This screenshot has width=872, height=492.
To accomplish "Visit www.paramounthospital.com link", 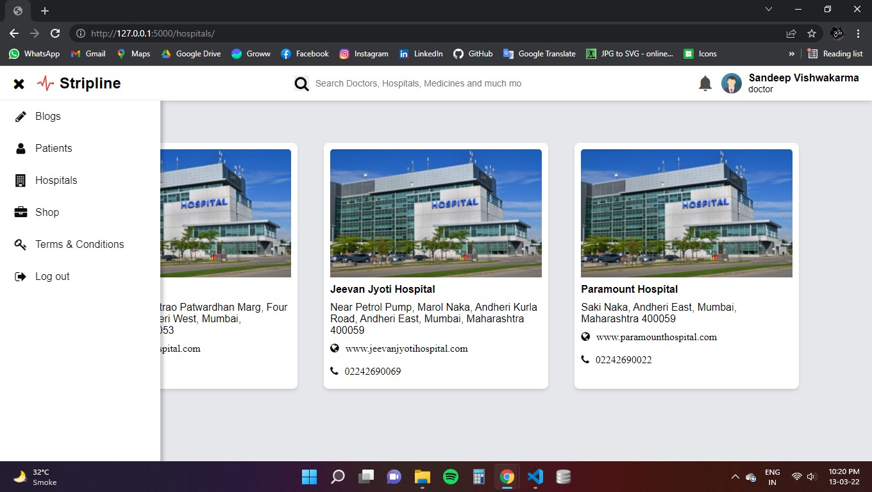I will click(x=657, y=337).
